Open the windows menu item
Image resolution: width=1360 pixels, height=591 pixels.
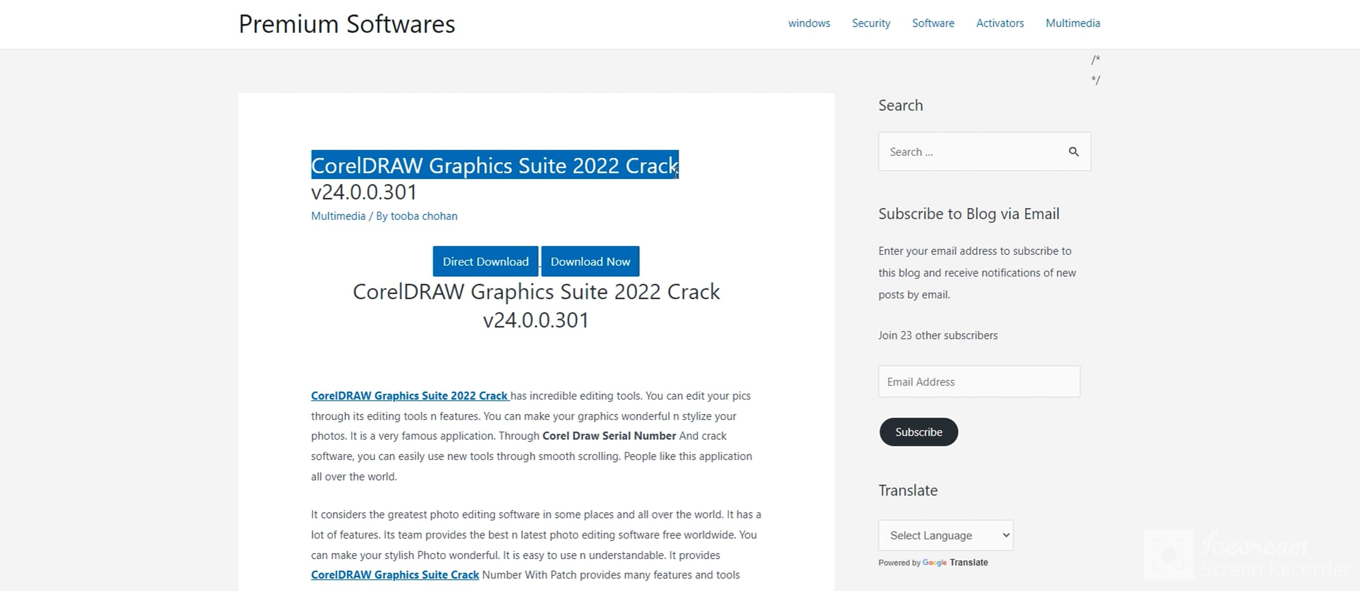point(809,23)
